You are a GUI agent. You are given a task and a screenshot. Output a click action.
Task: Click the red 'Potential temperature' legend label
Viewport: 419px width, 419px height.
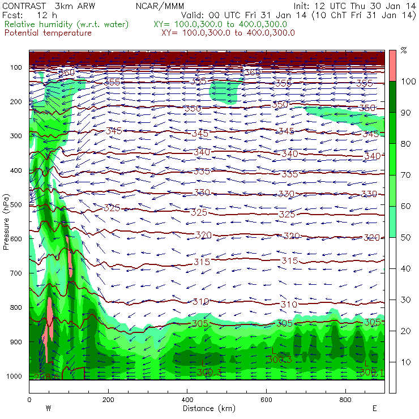point(48,33)
